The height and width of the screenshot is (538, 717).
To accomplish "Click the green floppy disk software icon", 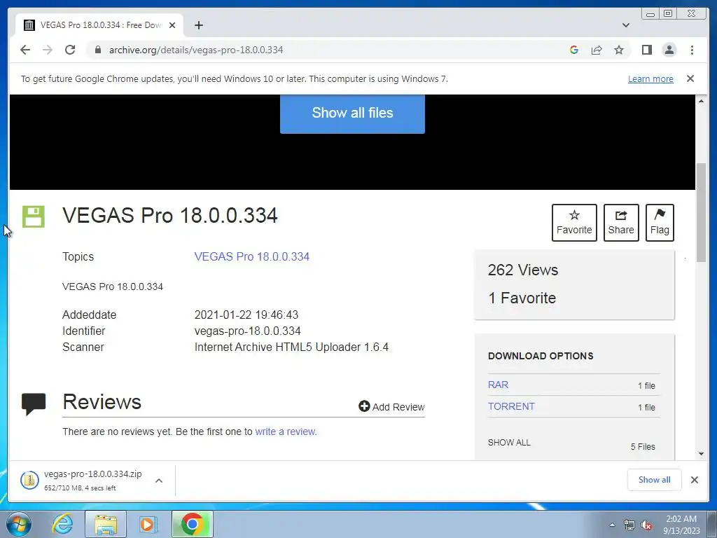I will click(34, 216).
